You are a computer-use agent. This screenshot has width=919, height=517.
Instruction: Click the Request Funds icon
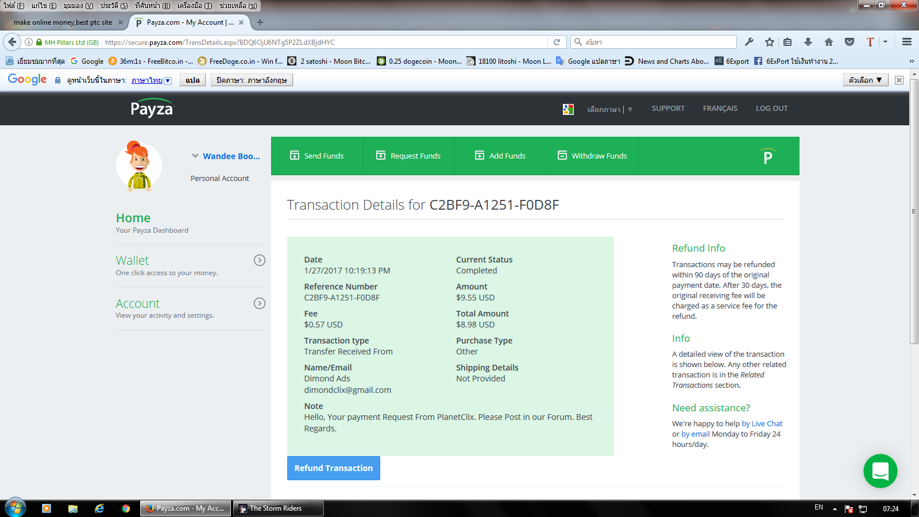click(x=381, y=155)
